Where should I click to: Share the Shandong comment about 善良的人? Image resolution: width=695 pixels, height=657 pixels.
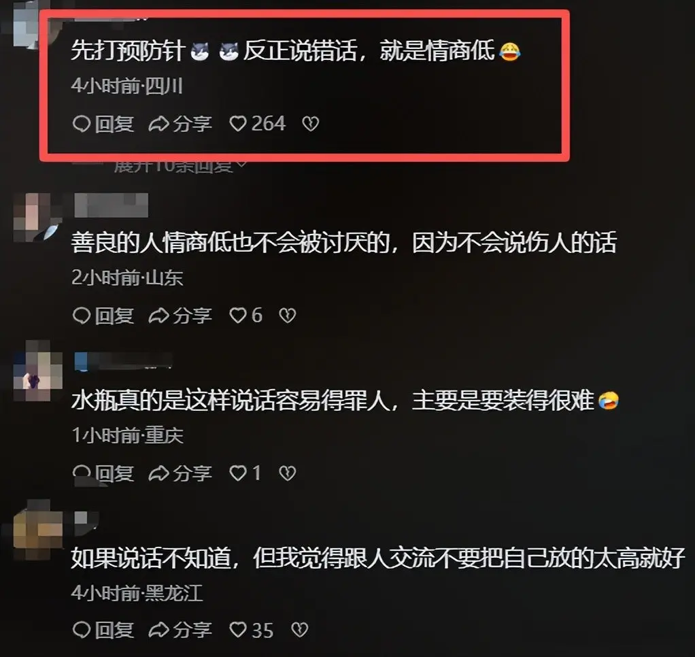[180, 316]
